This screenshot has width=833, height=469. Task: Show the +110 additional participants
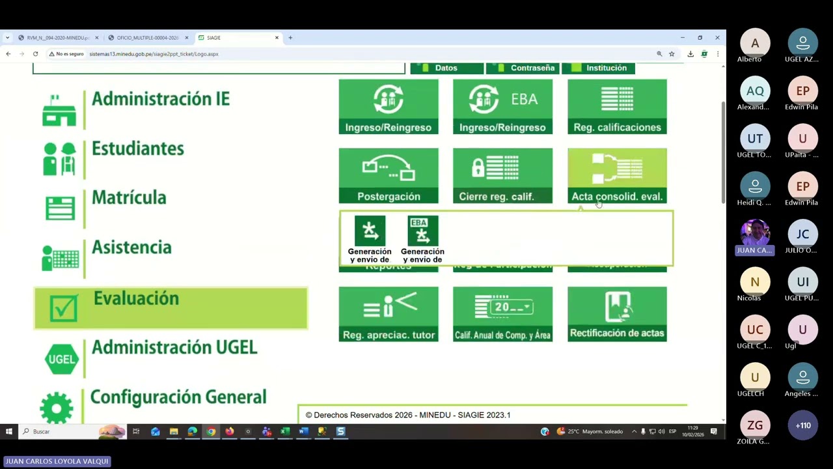coord(803,425)
